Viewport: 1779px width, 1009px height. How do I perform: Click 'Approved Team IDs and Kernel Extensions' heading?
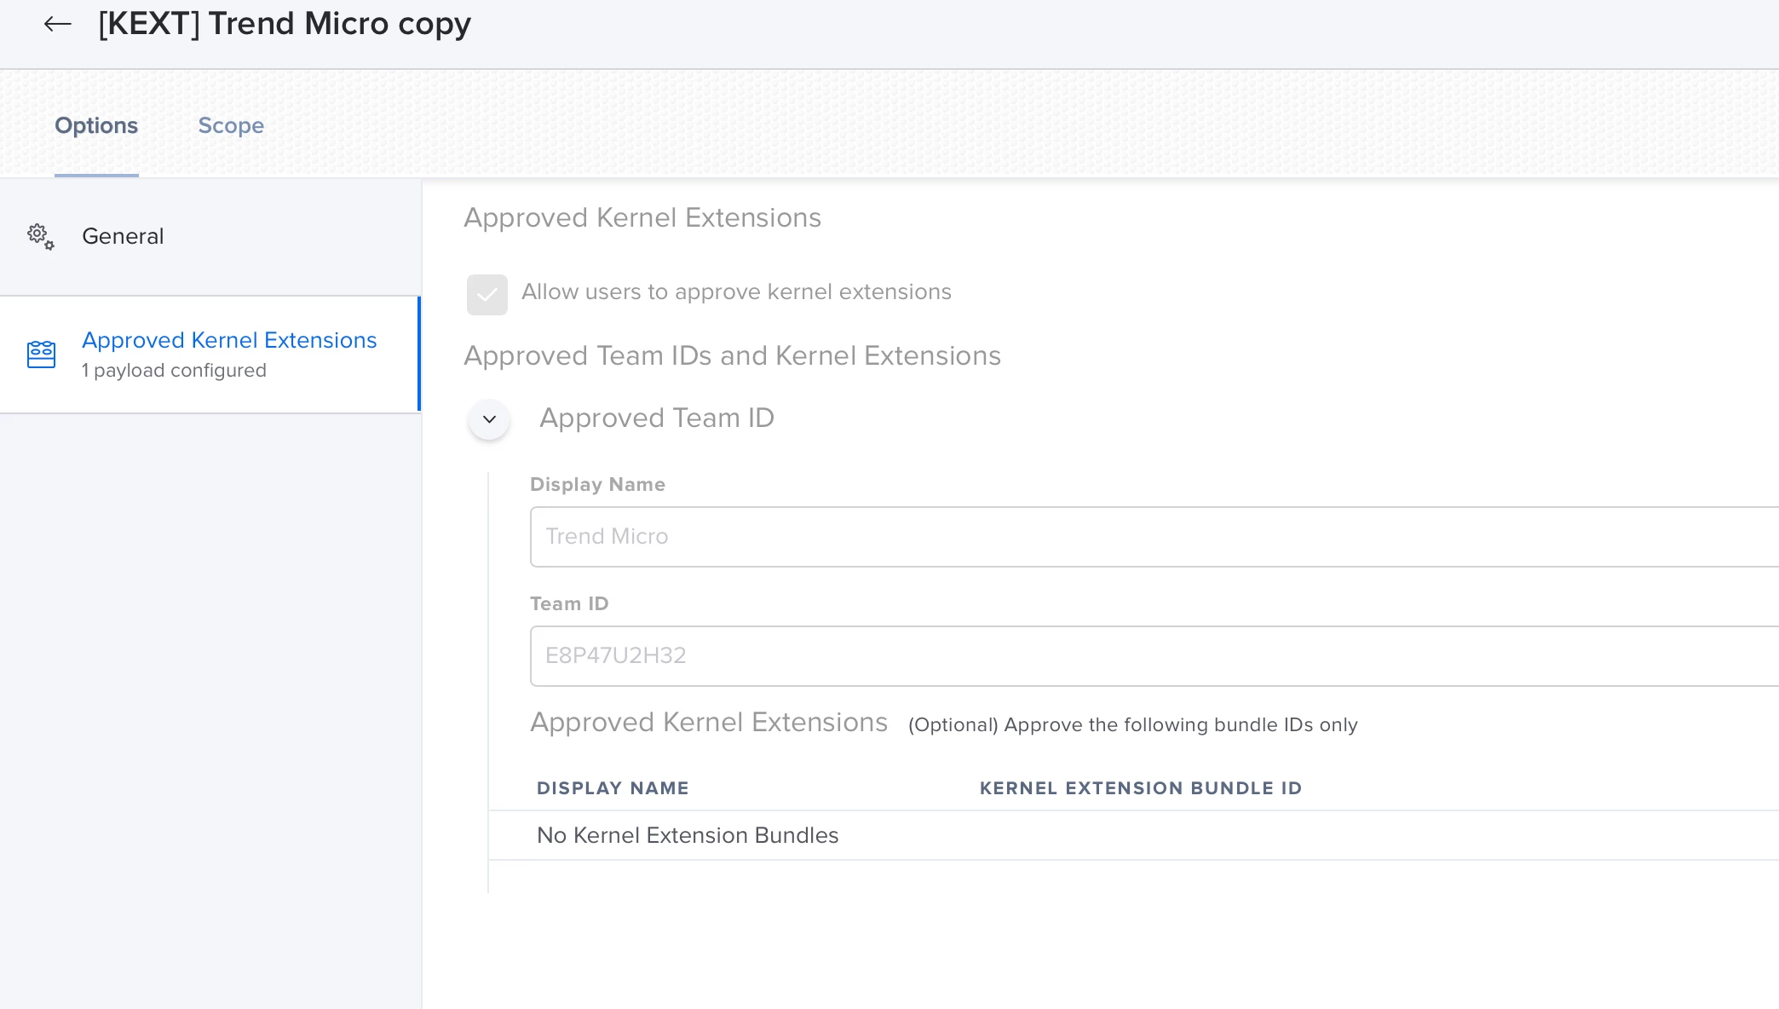click(732, 356)
